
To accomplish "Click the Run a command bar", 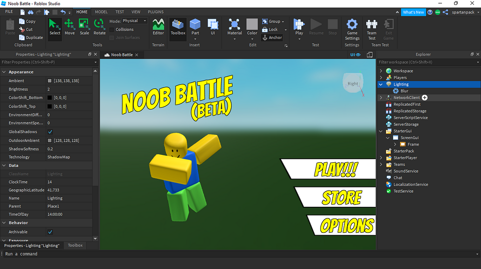I will [x=239, y=254].
